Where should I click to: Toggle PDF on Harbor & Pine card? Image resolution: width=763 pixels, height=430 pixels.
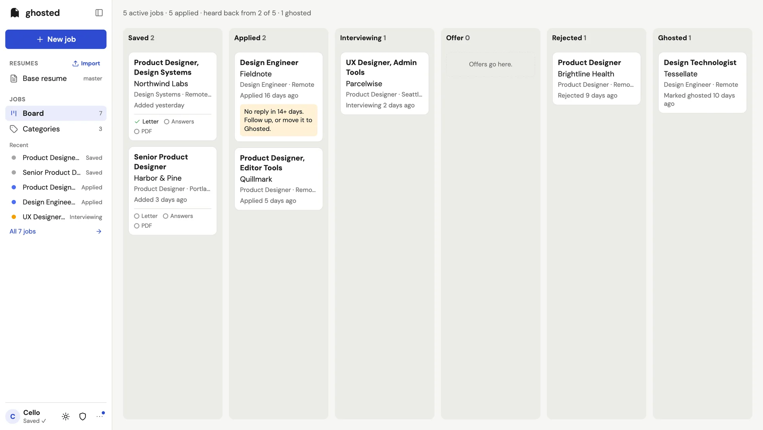143,226
